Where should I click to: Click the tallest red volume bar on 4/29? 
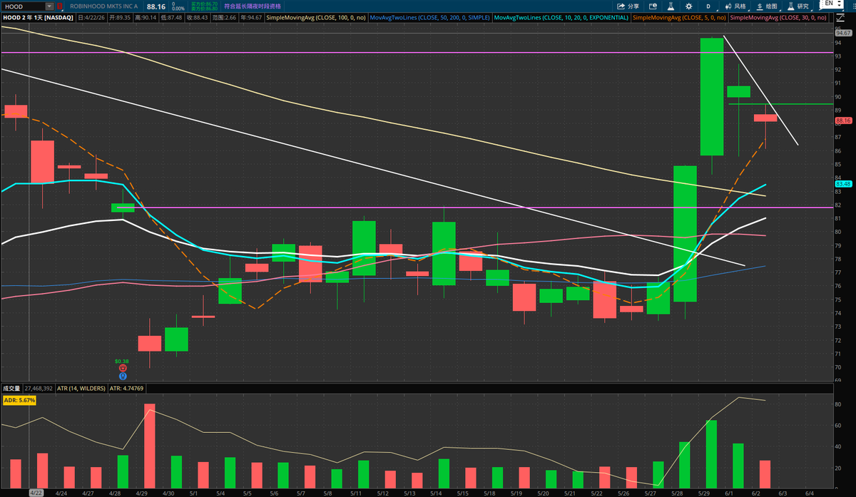(x=150, y=446)
